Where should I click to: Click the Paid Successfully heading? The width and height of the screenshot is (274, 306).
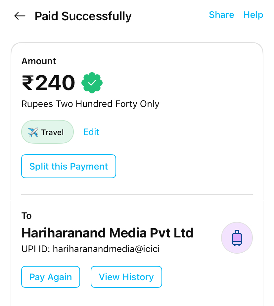click(83, 16)
